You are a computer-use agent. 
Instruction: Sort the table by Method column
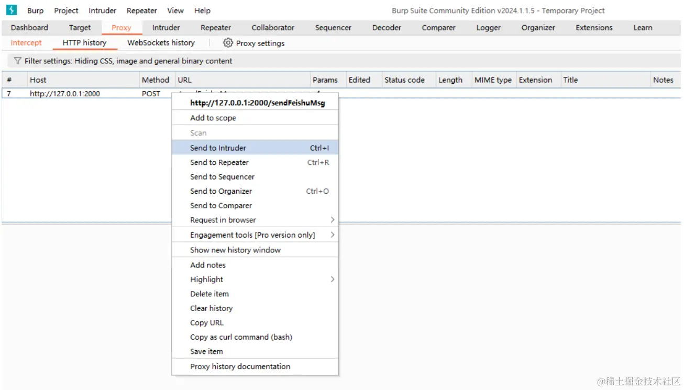tap(157, 80)
